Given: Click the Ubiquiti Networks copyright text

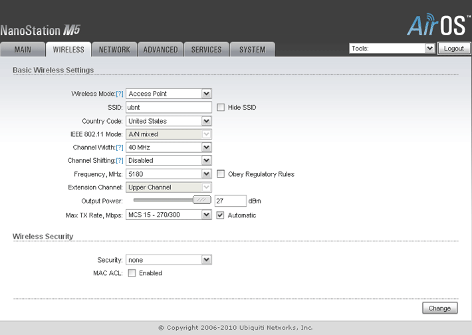Looking at the screenshot, I should [236, 328].
